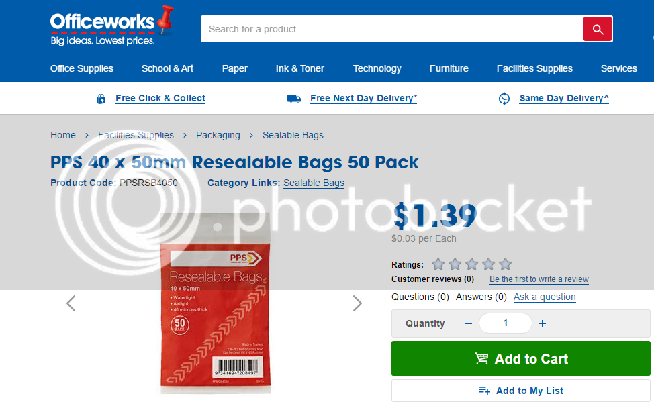654x404 pixels.
Task: Click the Click & Collect bag icon
Action: 101,99
